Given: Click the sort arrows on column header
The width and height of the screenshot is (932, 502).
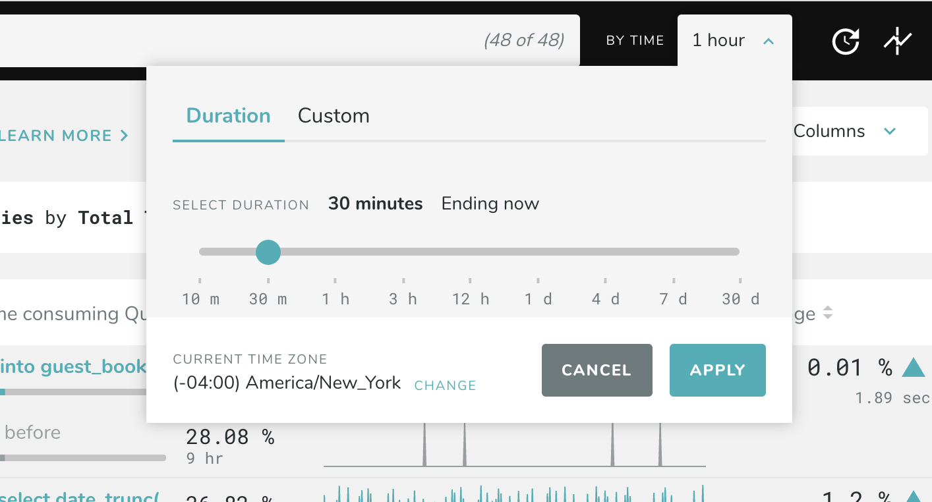Looking at the screenshot, I should click(x=828, y=314).
